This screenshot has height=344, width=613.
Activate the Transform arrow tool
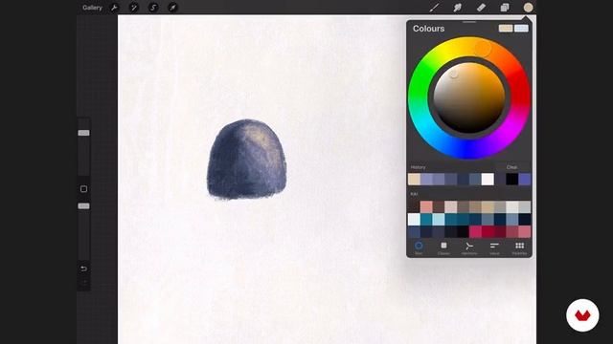(172, 8)
